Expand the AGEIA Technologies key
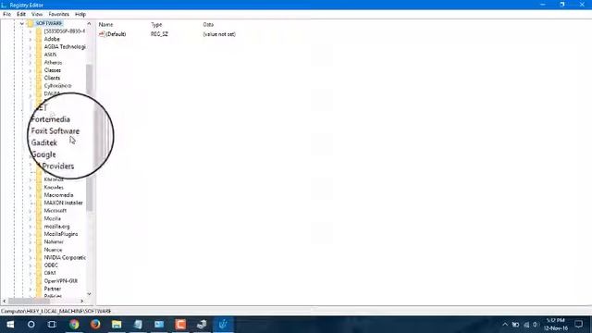 pos(31,47)
